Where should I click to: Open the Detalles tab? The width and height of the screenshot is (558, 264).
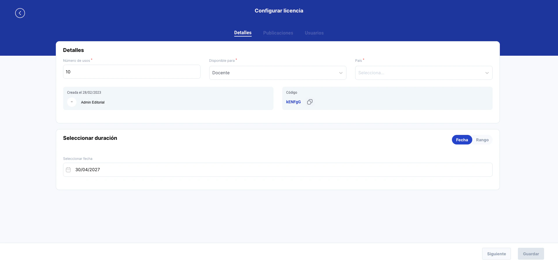coord(243,33)
